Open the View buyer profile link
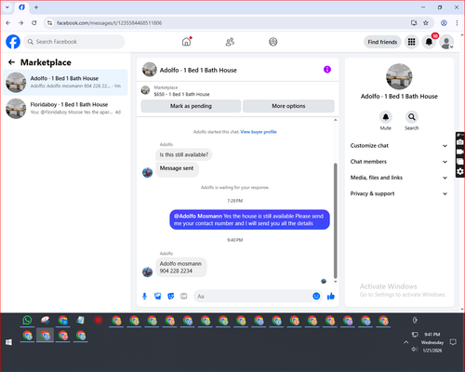This screenshot has width=465, height=372. tap(259, 132)
